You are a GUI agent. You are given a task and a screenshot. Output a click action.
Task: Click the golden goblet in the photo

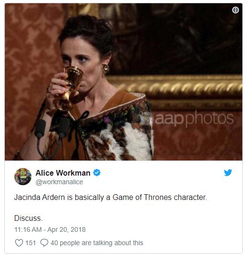tap(68, 89)
